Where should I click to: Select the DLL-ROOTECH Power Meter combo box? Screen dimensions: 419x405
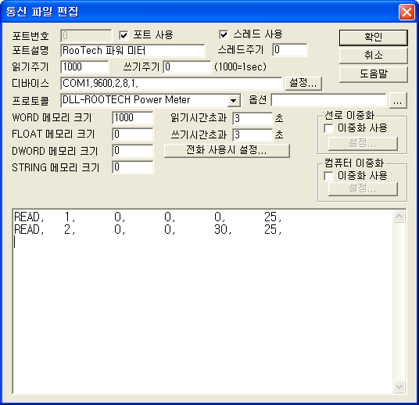(x=151, y=101)
